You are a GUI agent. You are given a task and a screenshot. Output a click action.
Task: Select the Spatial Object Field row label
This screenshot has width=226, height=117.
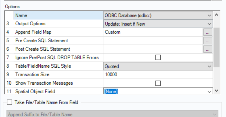35,91
